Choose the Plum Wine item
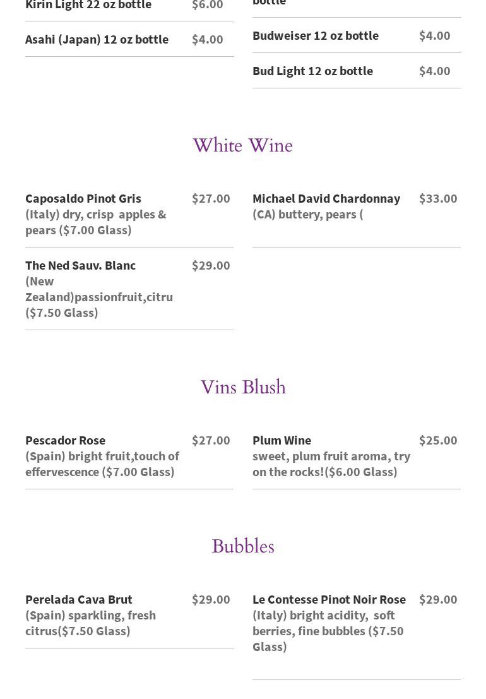The height and width of the screenshot is (699, 486). coord(282,440)
